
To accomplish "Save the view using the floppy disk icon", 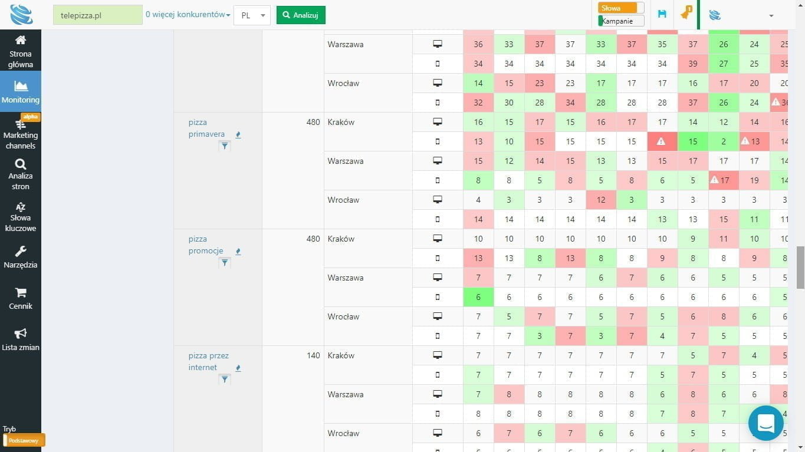I will click(662, 14).
